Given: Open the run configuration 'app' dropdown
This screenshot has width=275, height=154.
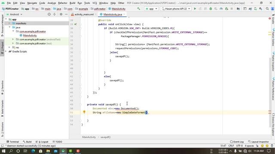Looking at the screenshot, I should pos(151,9).
